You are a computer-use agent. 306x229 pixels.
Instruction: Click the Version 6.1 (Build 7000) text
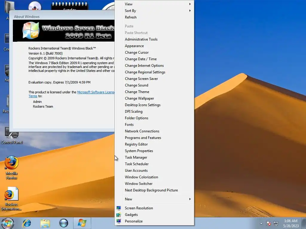coord(45,53)
